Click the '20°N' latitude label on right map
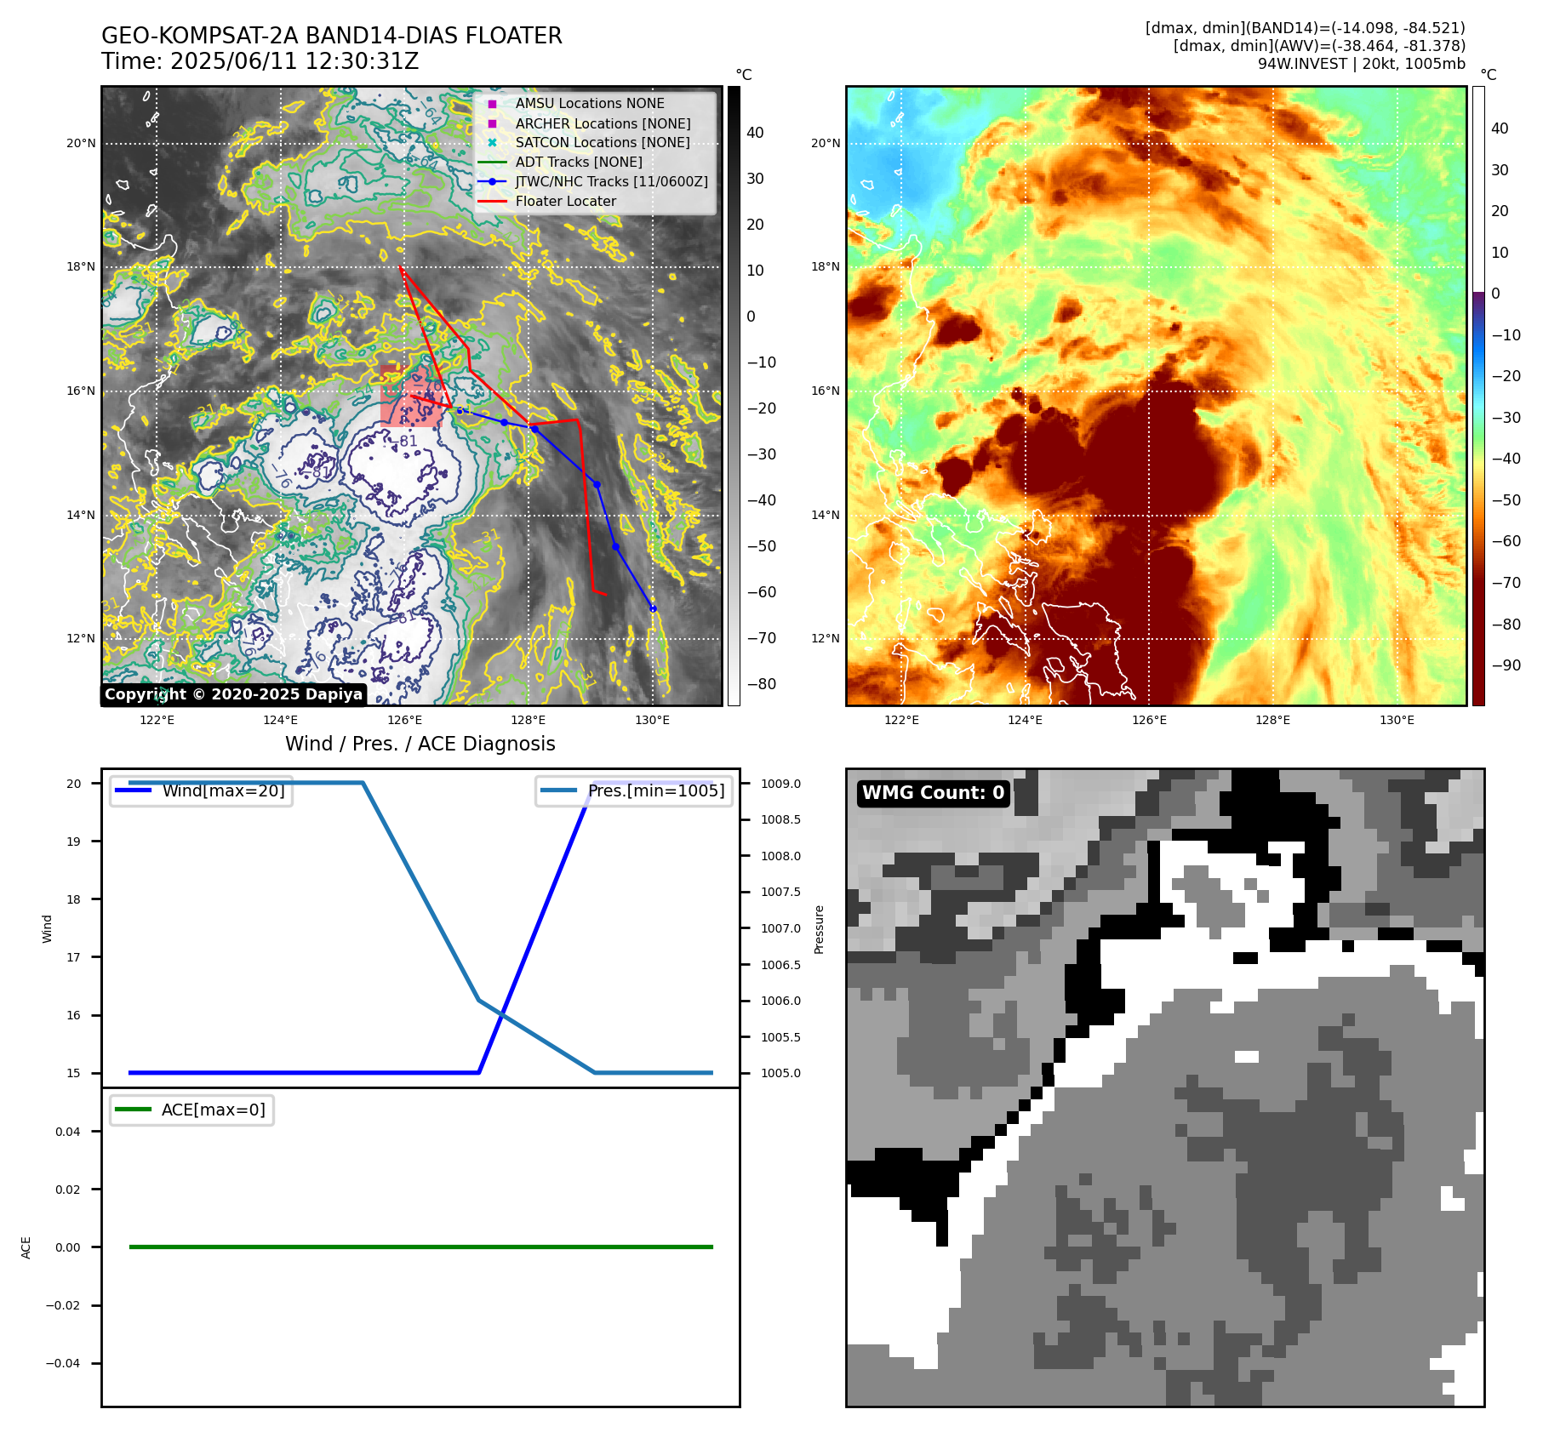1543x1438 pixels. tap(826, 143)
